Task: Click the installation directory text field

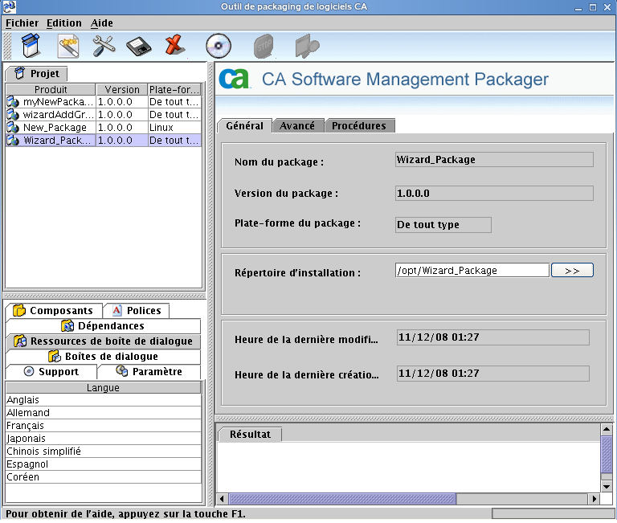Action: coord(472,271)
